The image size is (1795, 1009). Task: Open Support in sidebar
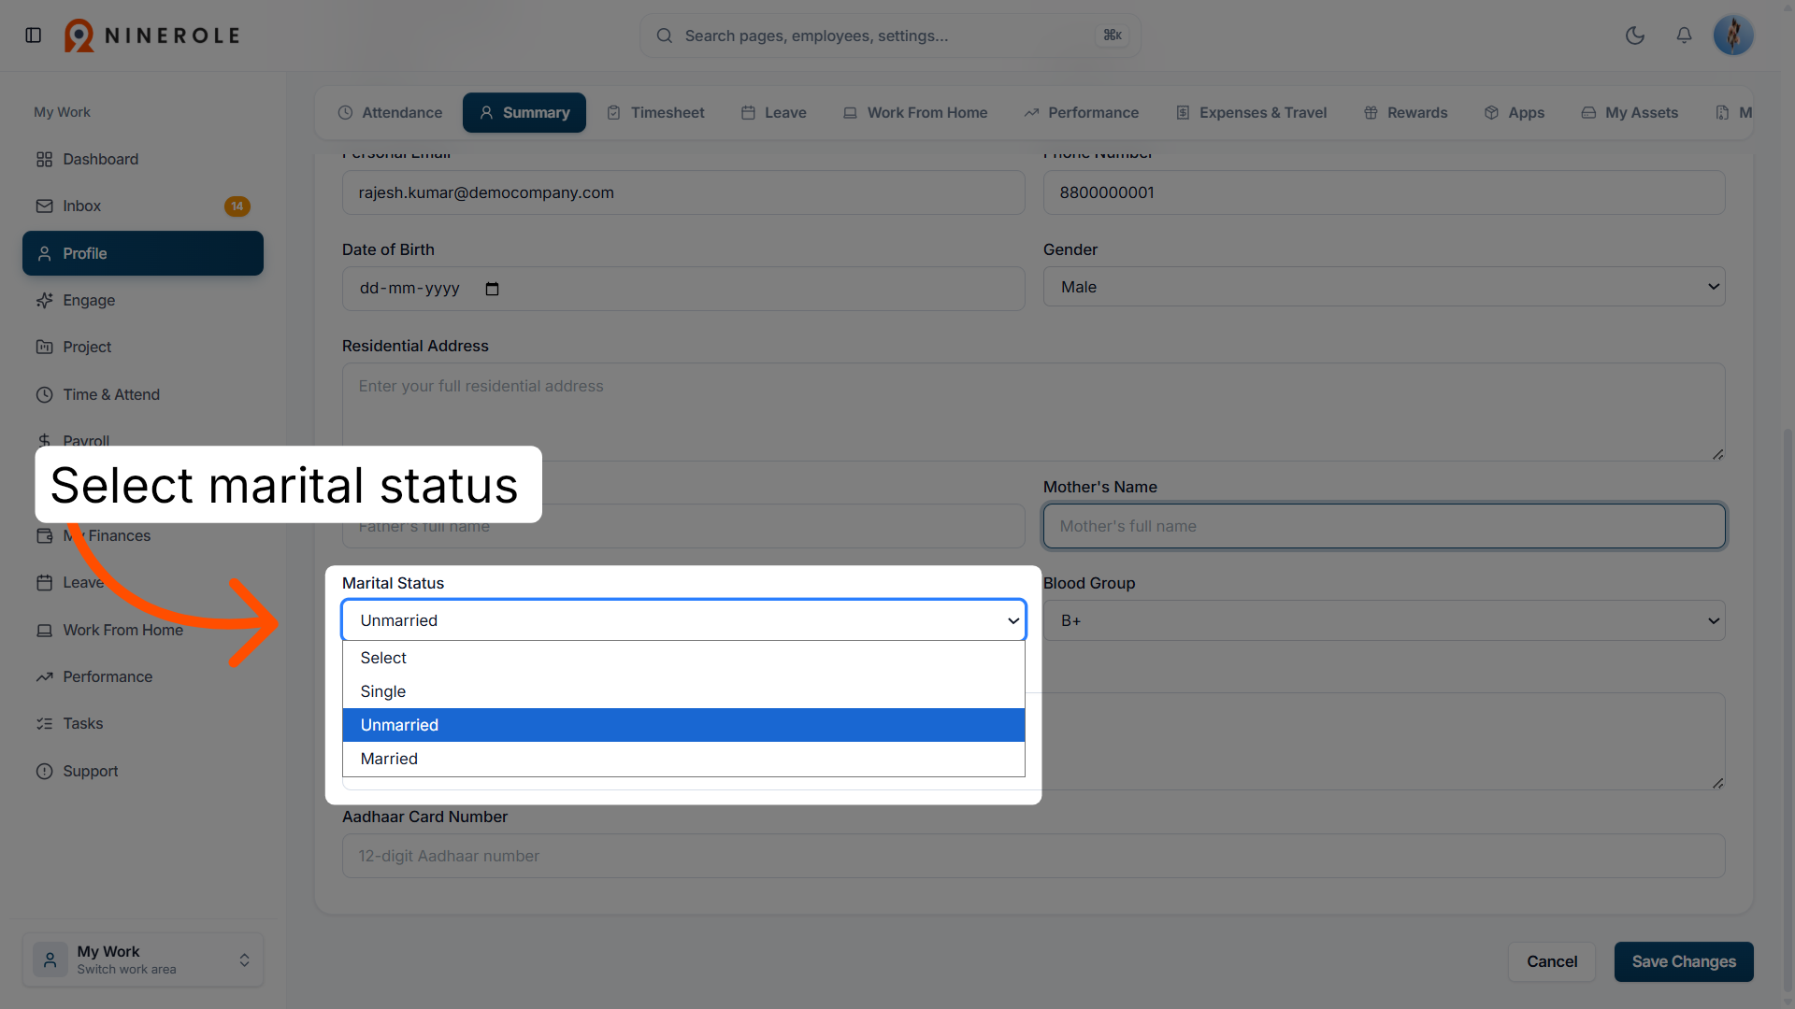click(x=143, y=771)
